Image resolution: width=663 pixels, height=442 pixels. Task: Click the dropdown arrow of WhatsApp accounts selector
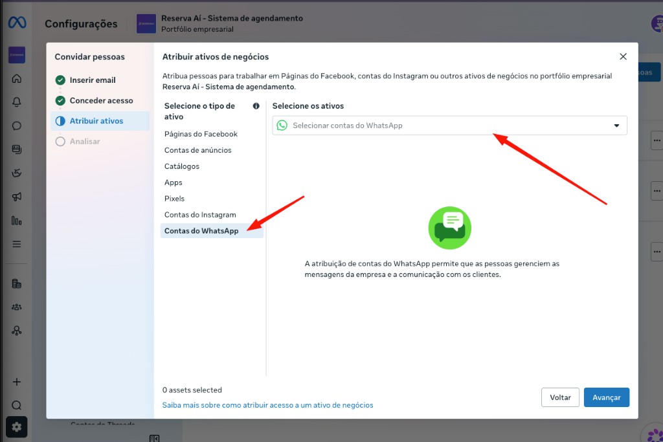click(x=616, y=126)
